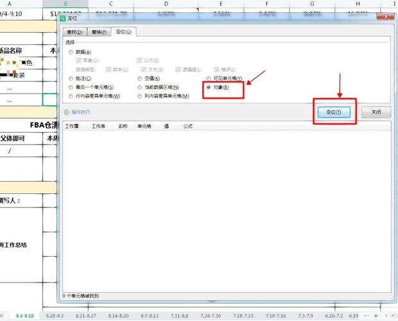Show more sheet tabs via ellipsis
This screenshot has width=398, height=321.
pyautogui.click(x=366, y=316)
